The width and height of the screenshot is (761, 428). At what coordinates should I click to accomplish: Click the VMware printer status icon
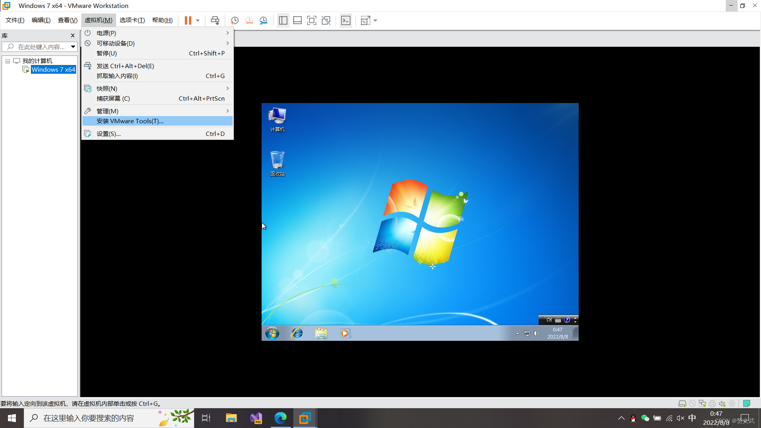(x=712, y=403)
